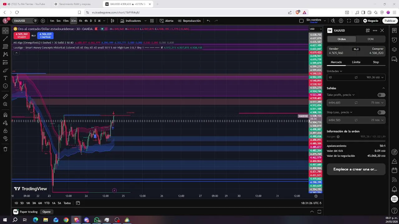This screenshot has height=224, width=399.
Task: Toggle magnet mode for drawings
Action: (5, 115)
